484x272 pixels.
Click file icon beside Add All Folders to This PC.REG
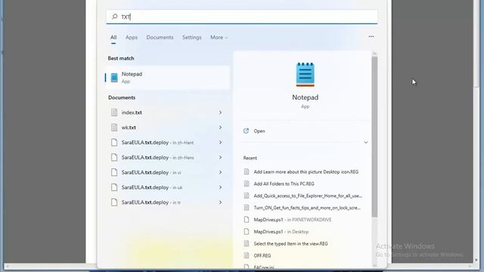click(247, 184)
